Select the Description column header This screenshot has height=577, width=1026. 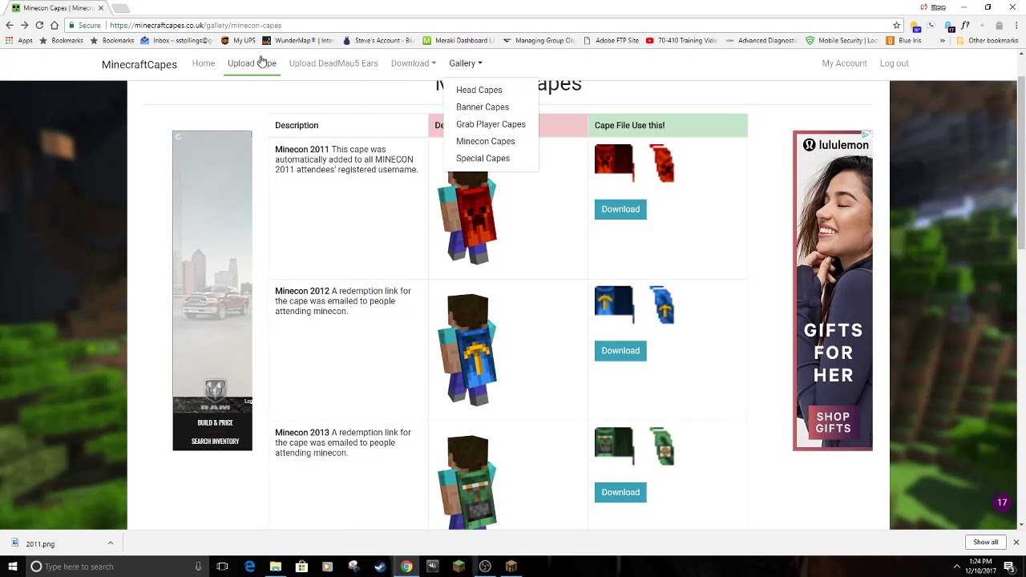click(x=297, y=125)
